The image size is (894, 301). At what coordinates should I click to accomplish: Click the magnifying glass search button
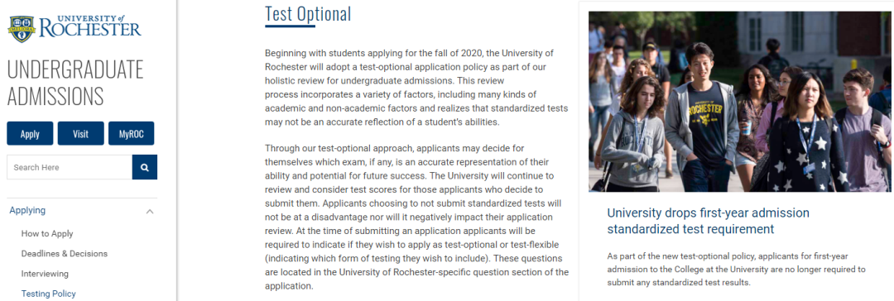click(x=145, y=168)
